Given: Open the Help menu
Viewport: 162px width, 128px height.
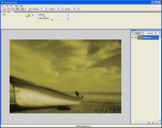Looking at the screenshot, I should tap(21, 6).
